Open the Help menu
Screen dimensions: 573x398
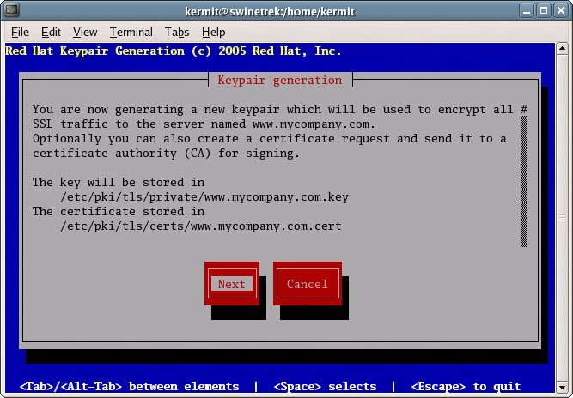[213, 32]
